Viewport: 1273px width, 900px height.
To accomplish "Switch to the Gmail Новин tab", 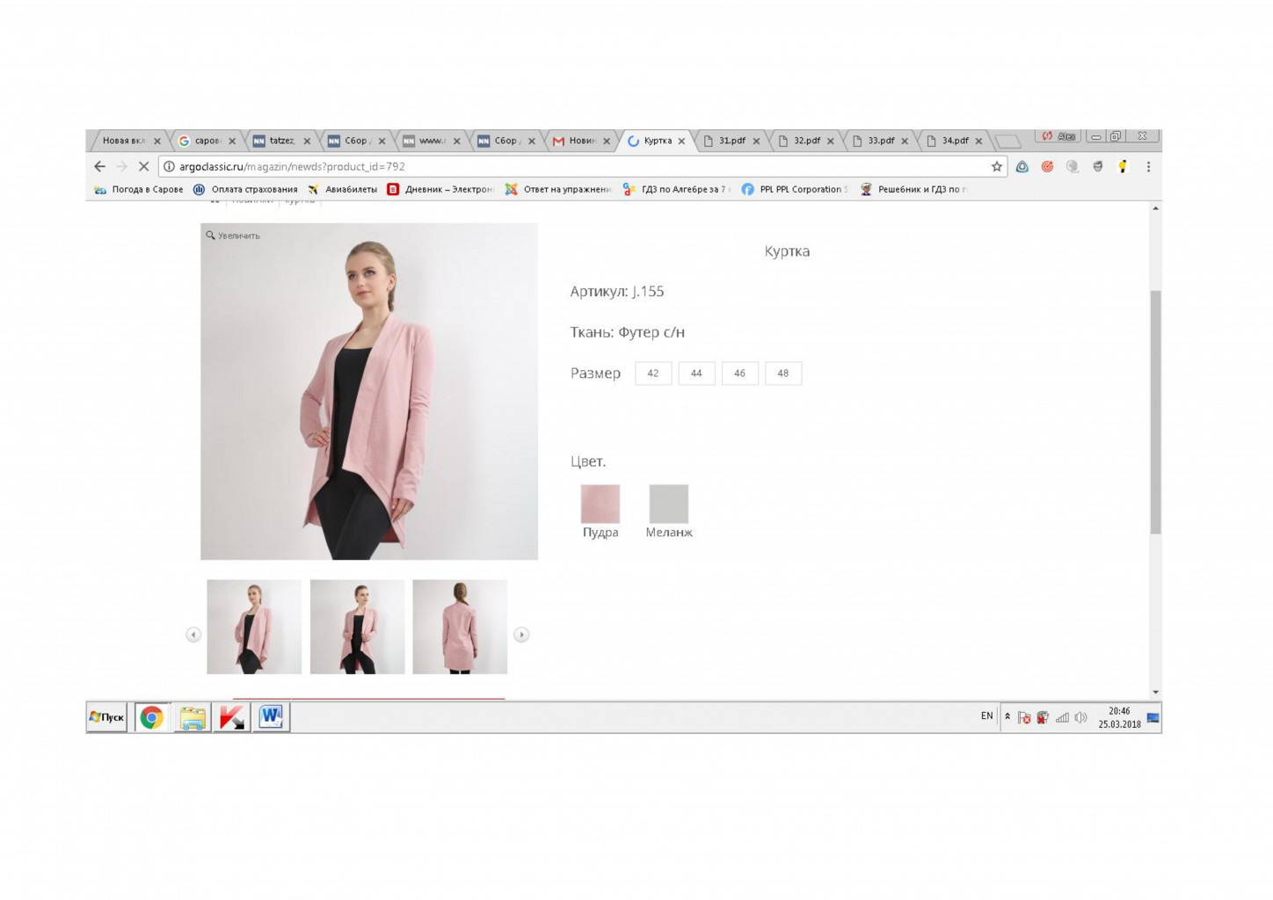I will coord(581,141).
